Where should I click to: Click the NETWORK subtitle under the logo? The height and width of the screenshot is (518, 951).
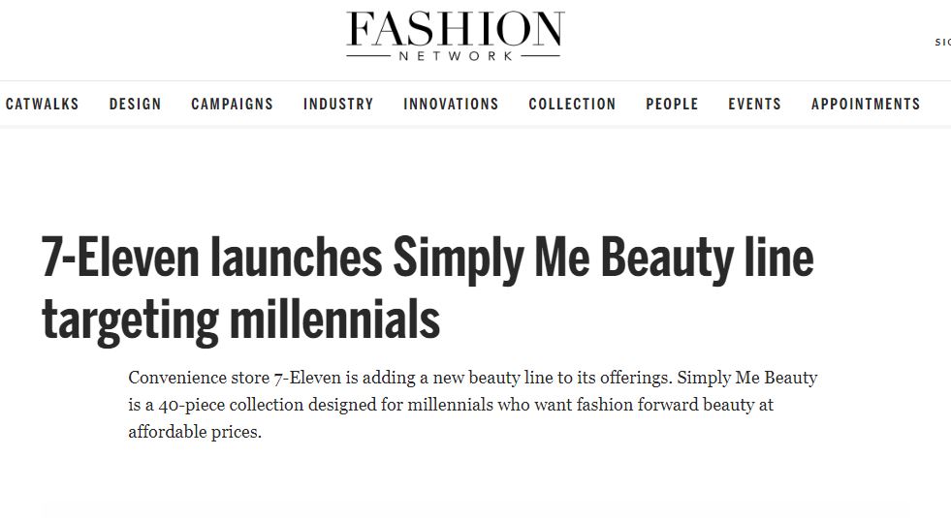tap(453, 56)
